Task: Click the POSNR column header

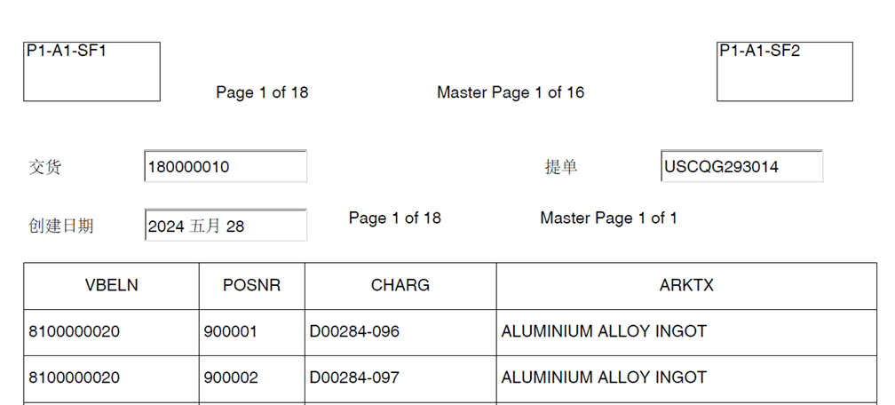Action: coord(252,285)
